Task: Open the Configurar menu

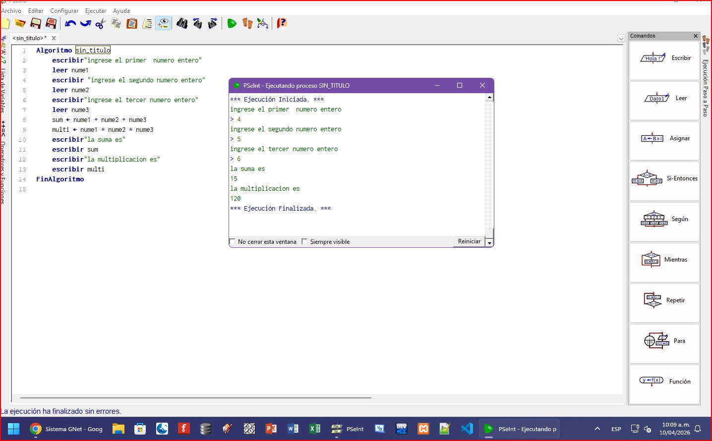Action: click(x=64, y=11)
